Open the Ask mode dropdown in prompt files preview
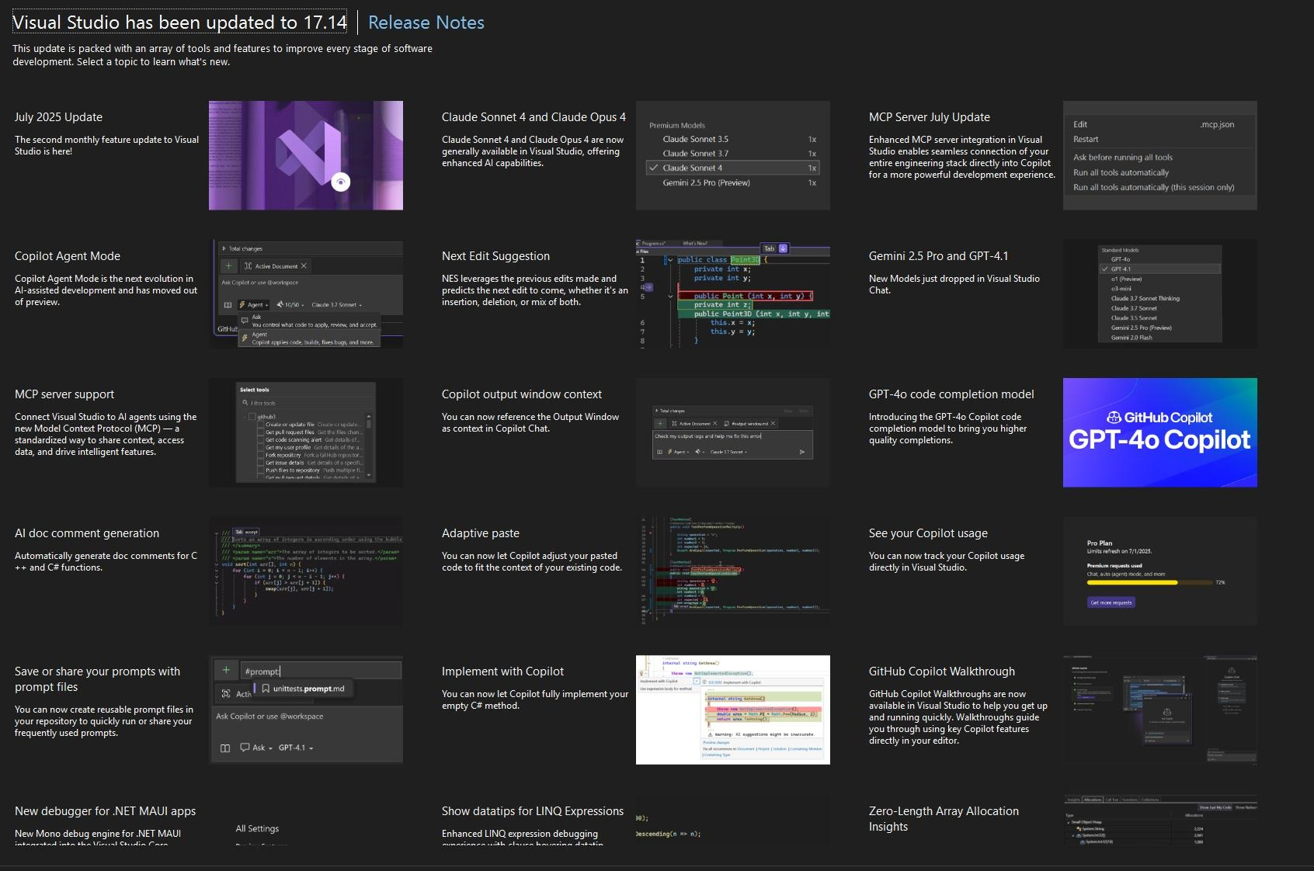 point(256,748)
